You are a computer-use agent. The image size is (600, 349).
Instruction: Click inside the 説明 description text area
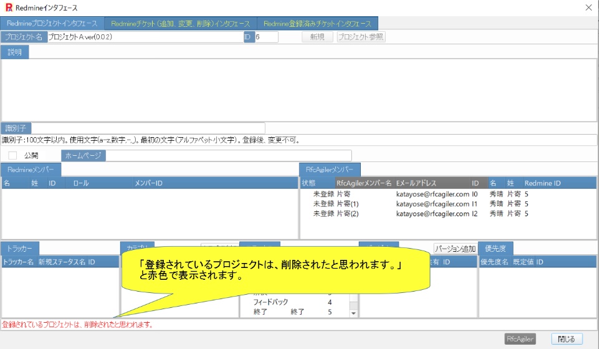pos(299,90)
